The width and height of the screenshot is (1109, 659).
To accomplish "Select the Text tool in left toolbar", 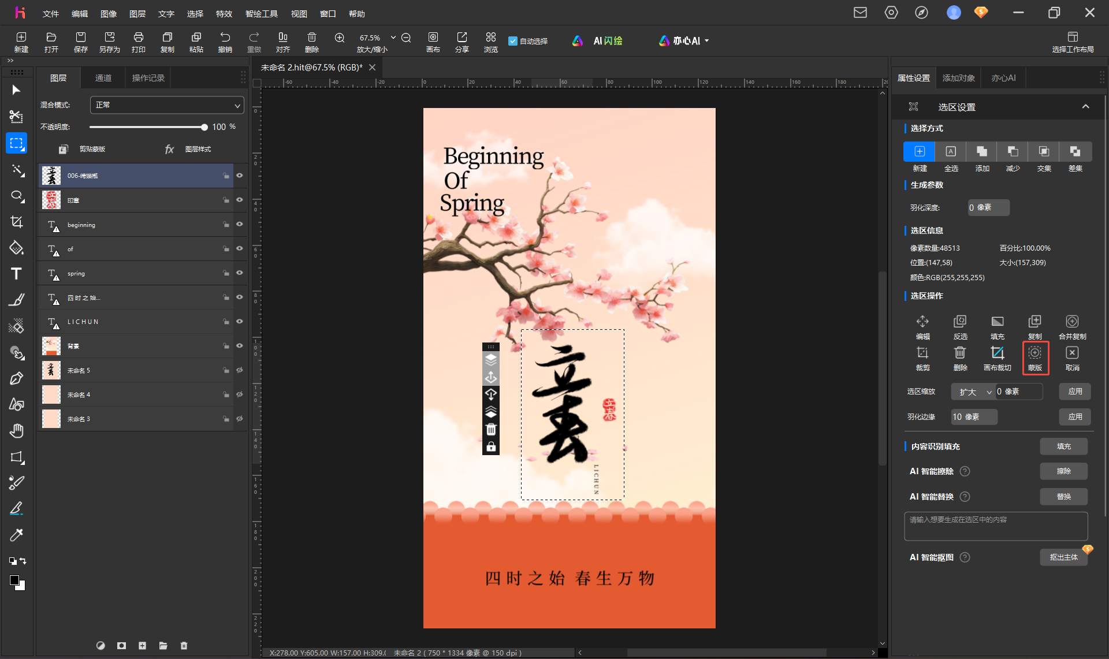I will click(16, 274).
